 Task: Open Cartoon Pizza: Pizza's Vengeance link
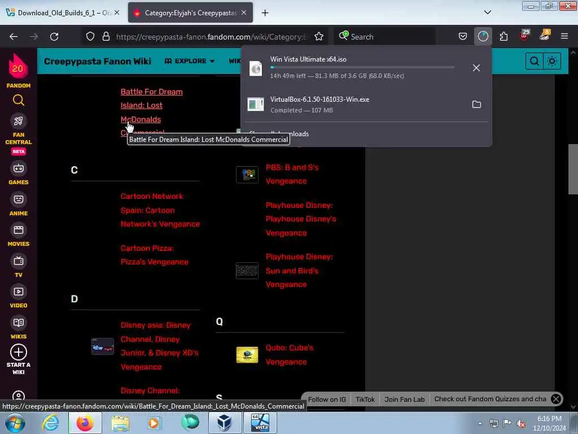click(x=155, y=255)
